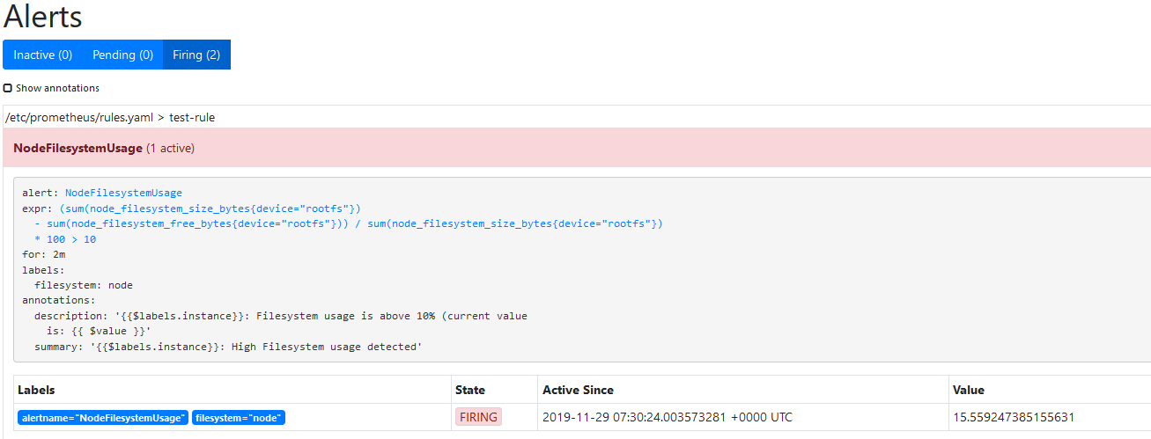Click the alertname="NodeFilesystemUsage" label badge

[103, 418]
